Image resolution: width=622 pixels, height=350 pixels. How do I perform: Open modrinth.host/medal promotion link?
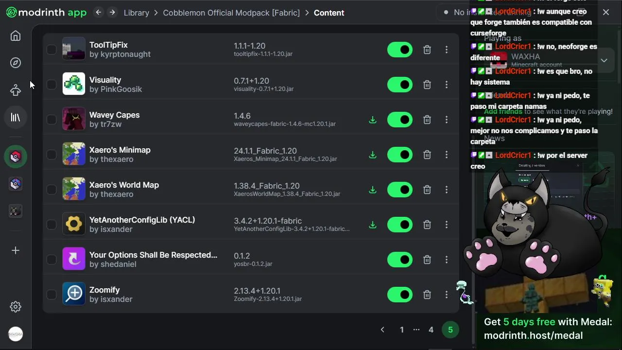click(x=533, y=335)
